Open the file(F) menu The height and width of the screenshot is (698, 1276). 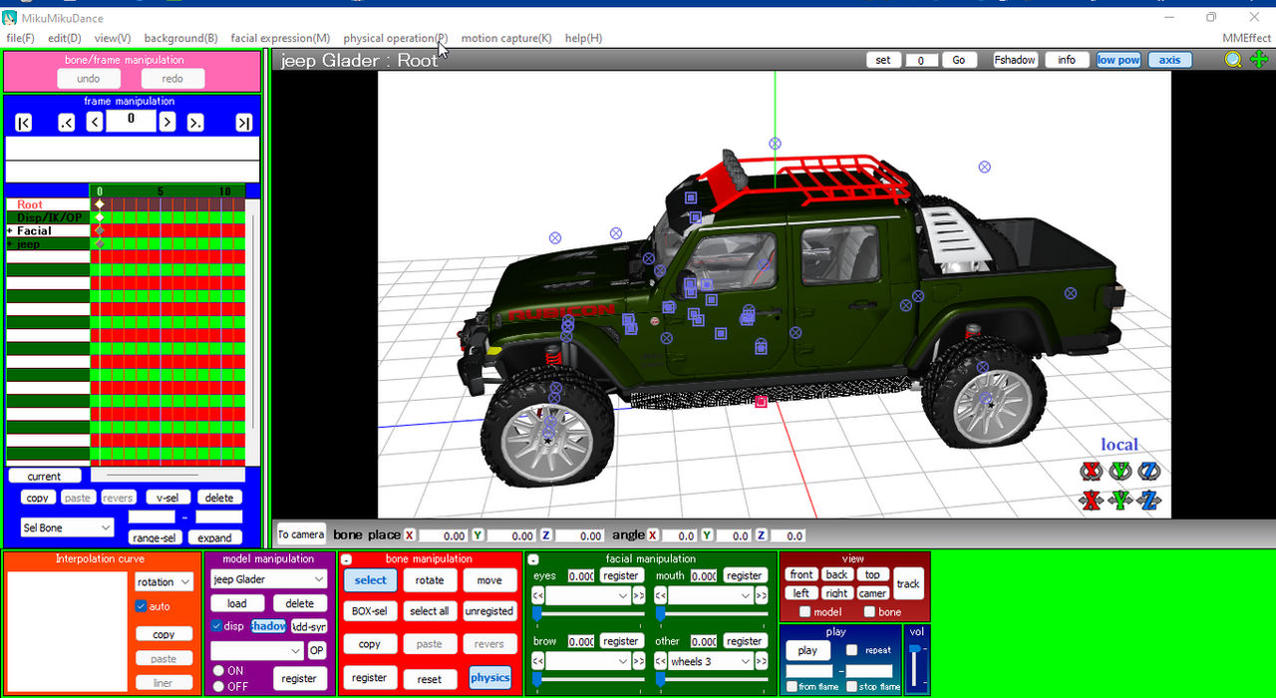pos(20,38)
